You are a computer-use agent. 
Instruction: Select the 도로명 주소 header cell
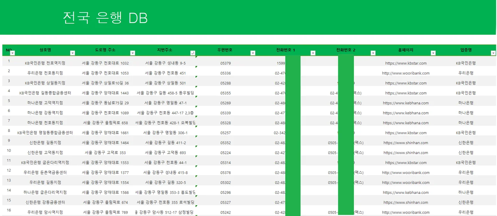(x=105, y=50)
